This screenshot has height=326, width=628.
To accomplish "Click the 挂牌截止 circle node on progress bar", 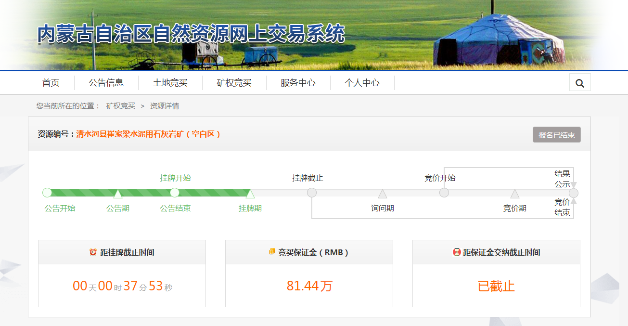I will 312,193.
